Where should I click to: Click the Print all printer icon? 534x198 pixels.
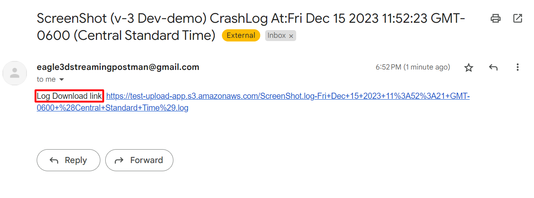coord(496,18)
